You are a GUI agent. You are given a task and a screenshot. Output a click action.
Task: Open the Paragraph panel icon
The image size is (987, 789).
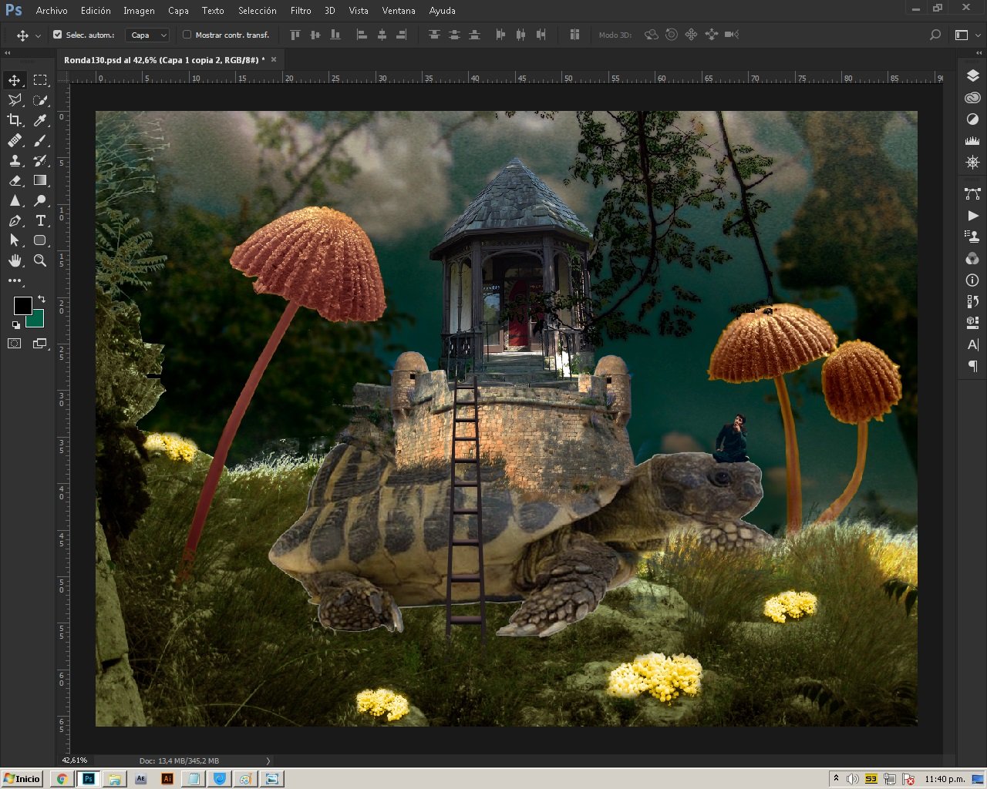tap(972, 366)
